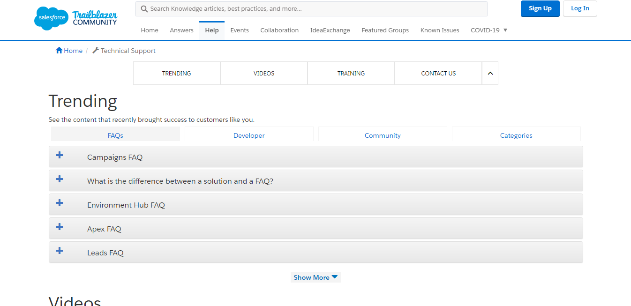
Task: Click the 'See the content that recently' description text
Action: (151, 119)
